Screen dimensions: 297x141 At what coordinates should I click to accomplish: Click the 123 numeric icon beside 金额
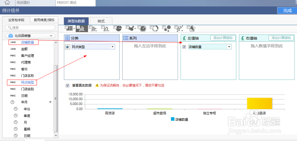pyautogui.click(x=13, y=49)
